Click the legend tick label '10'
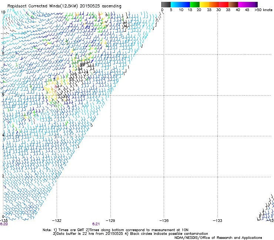274x240 pixels. (181, 10)
